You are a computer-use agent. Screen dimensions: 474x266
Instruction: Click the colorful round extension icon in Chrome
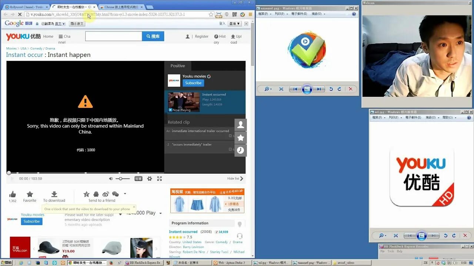point(242,14)
